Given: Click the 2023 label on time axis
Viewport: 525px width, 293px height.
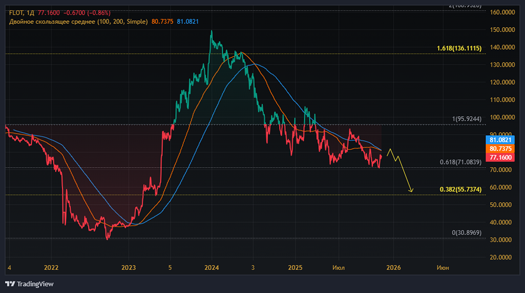Looking at the screenshot, I should tap(129, 268).
